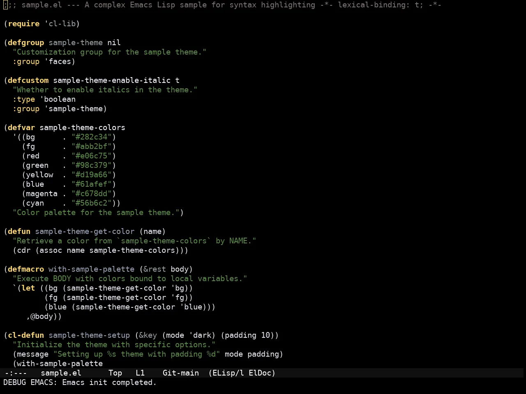Click 'sample-theme-enable-italic' variable name

coord(112,80)
